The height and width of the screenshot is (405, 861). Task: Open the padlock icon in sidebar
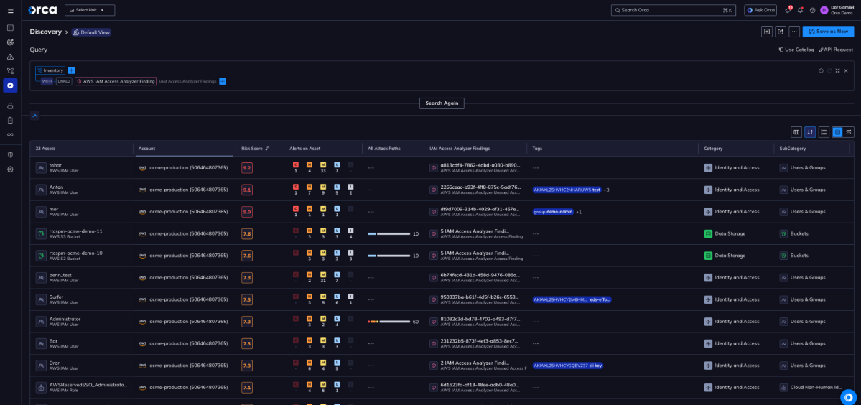(x=10, y=106)
